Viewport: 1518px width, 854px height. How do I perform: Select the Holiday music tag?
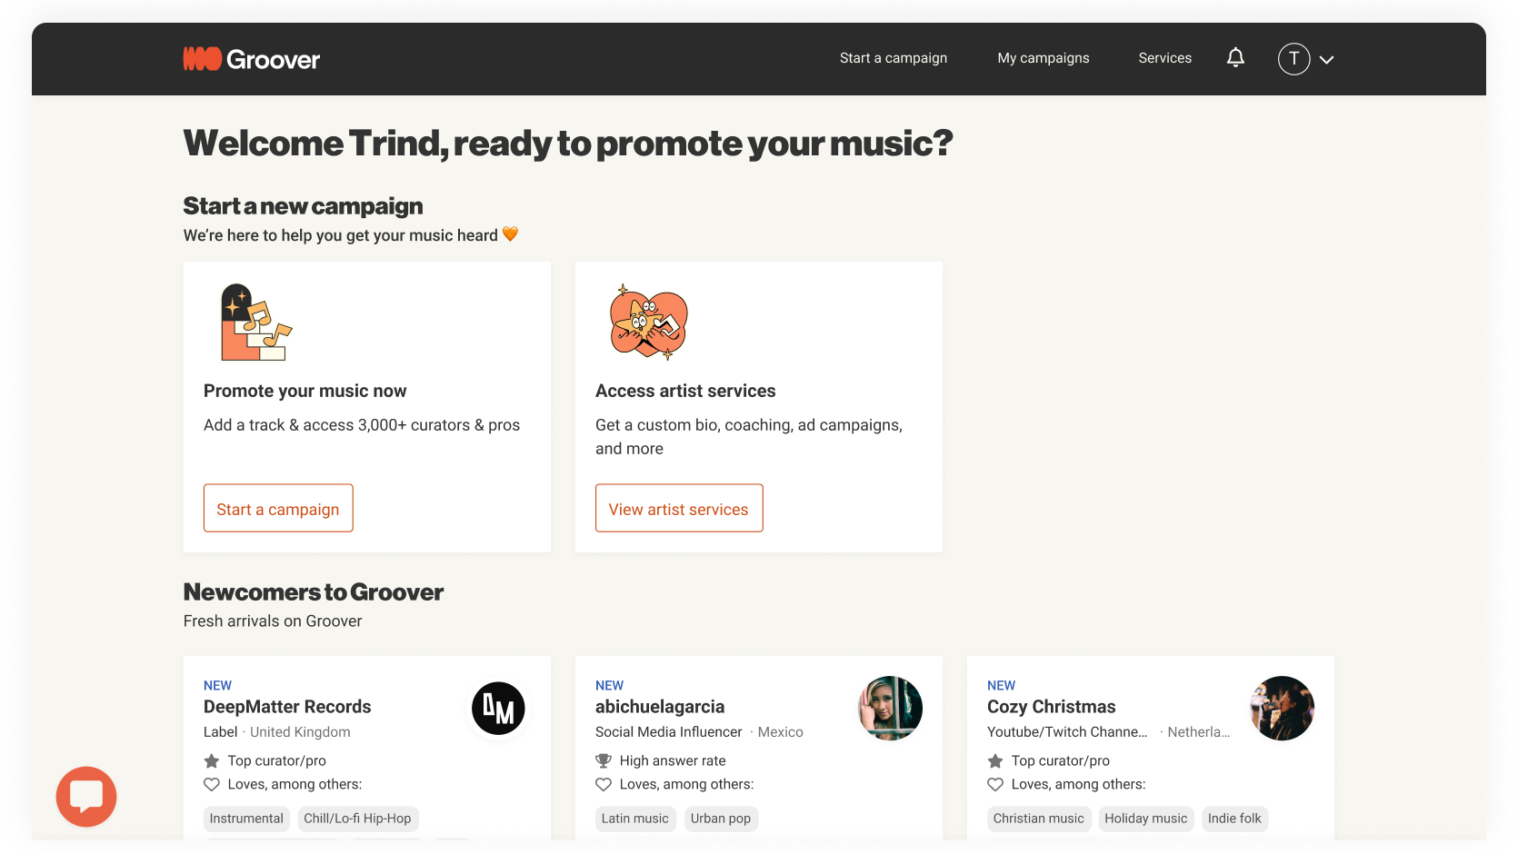[1146, 819]
